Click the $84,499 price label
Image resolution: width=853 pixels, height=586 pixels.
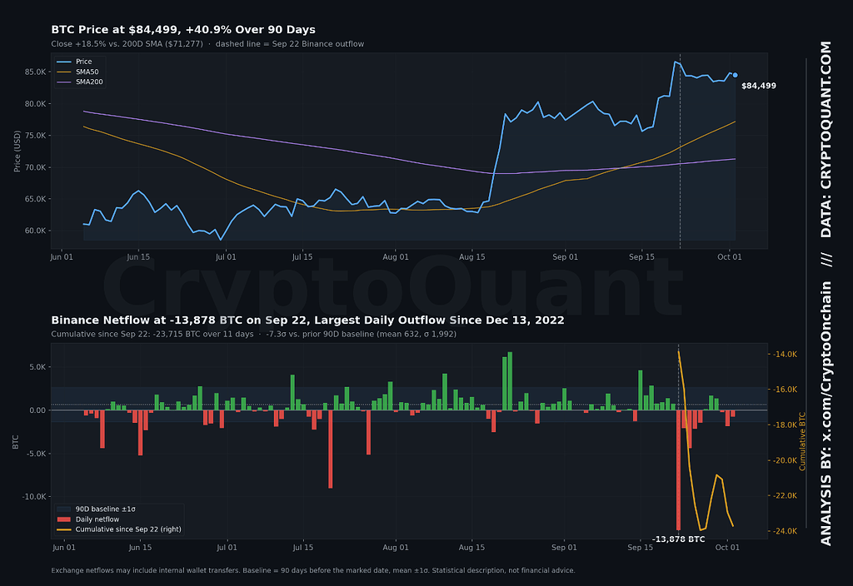759,86
